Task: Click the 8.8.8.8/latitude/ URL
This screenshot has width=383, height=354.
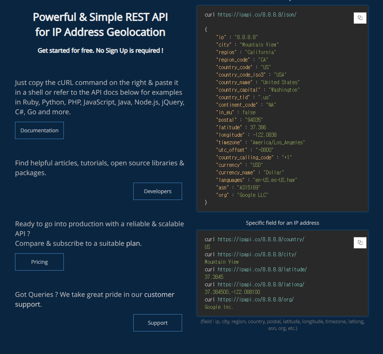Action: tap(262, 269)
